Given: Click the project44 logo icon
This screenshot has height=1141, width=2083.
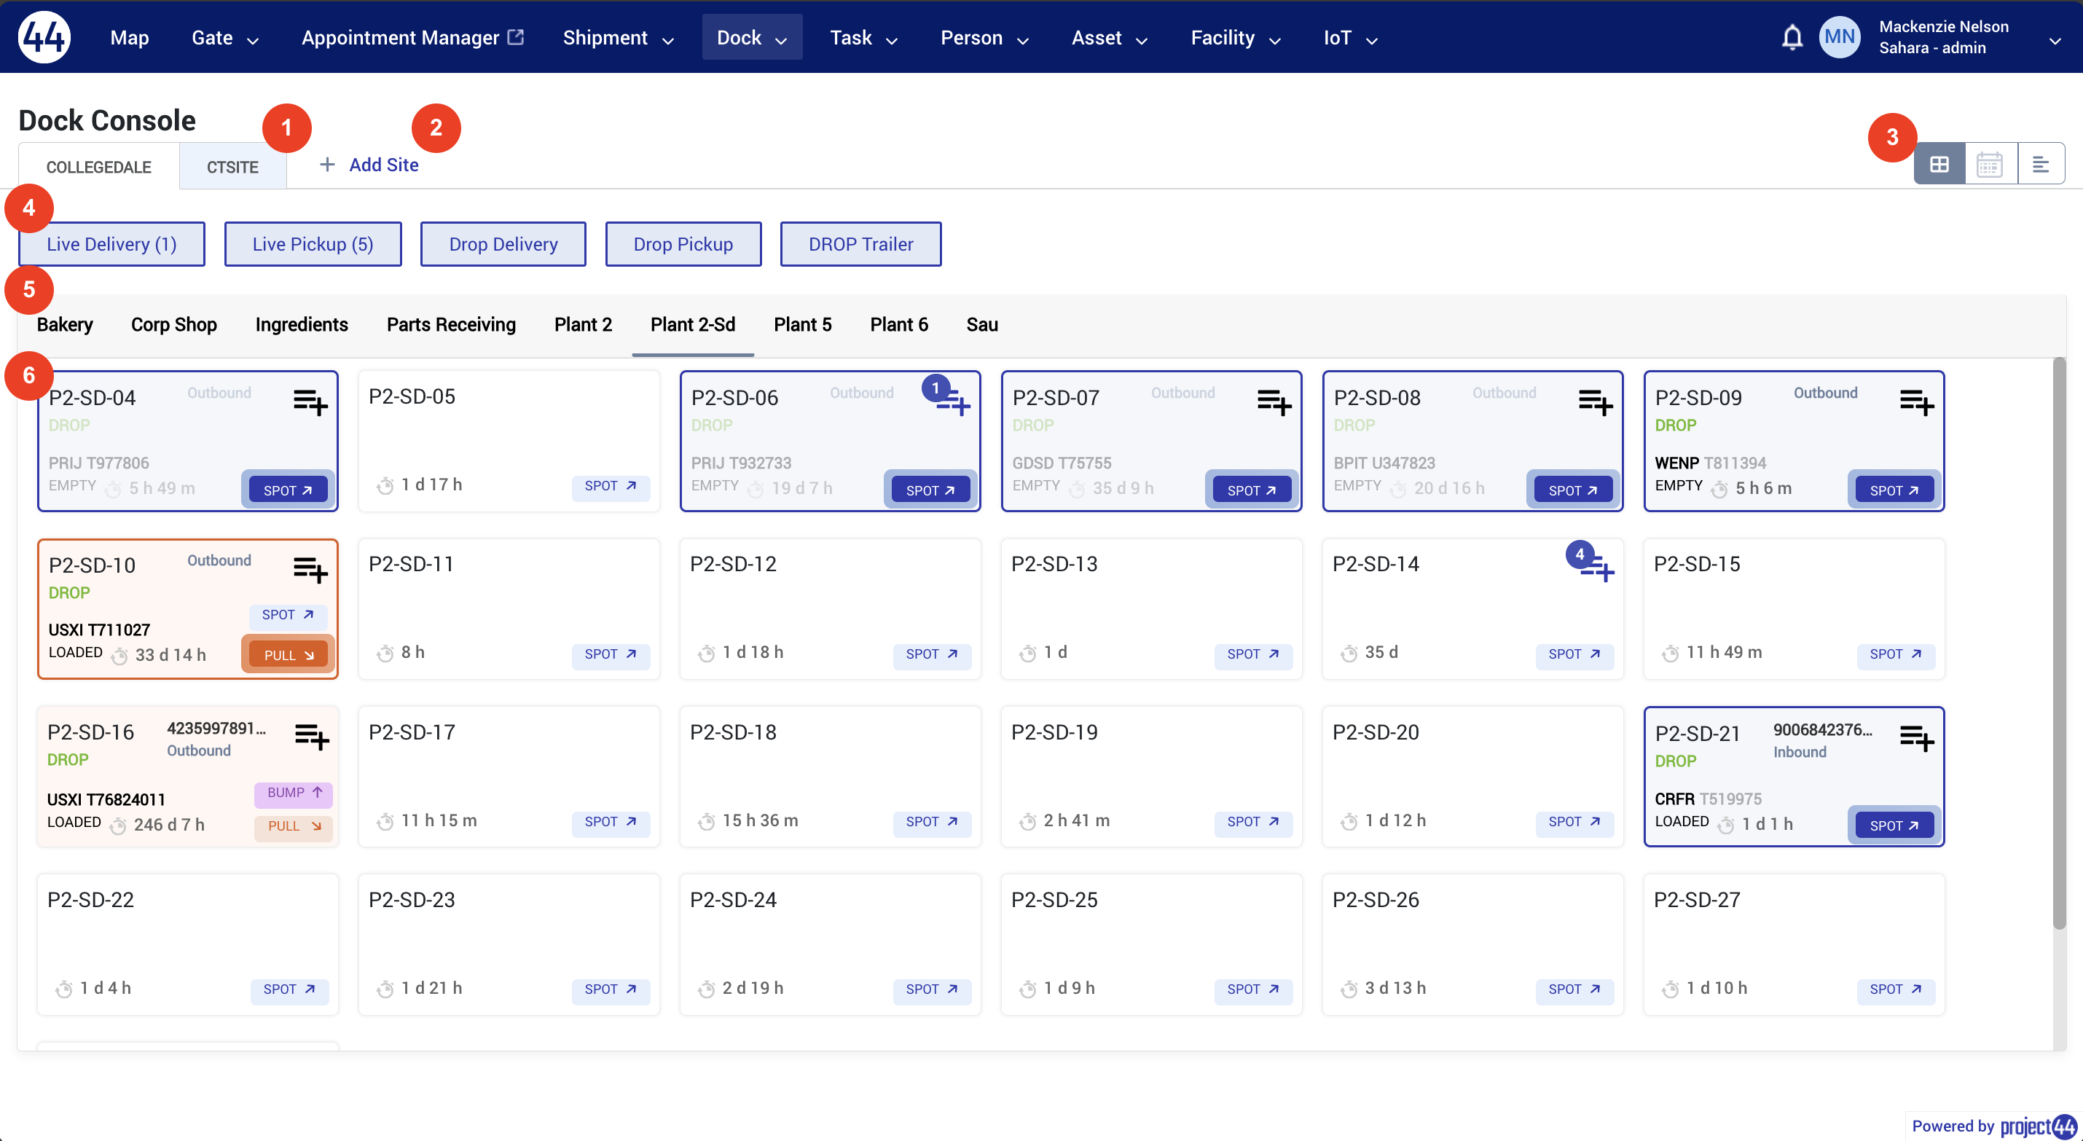Looking at the screenshot, I should 44,37.
